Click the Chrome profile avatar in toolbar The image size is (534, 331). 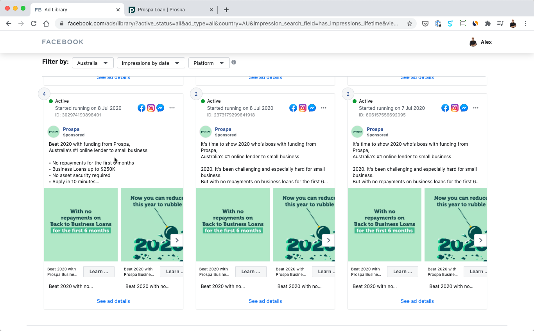[513, 23]
